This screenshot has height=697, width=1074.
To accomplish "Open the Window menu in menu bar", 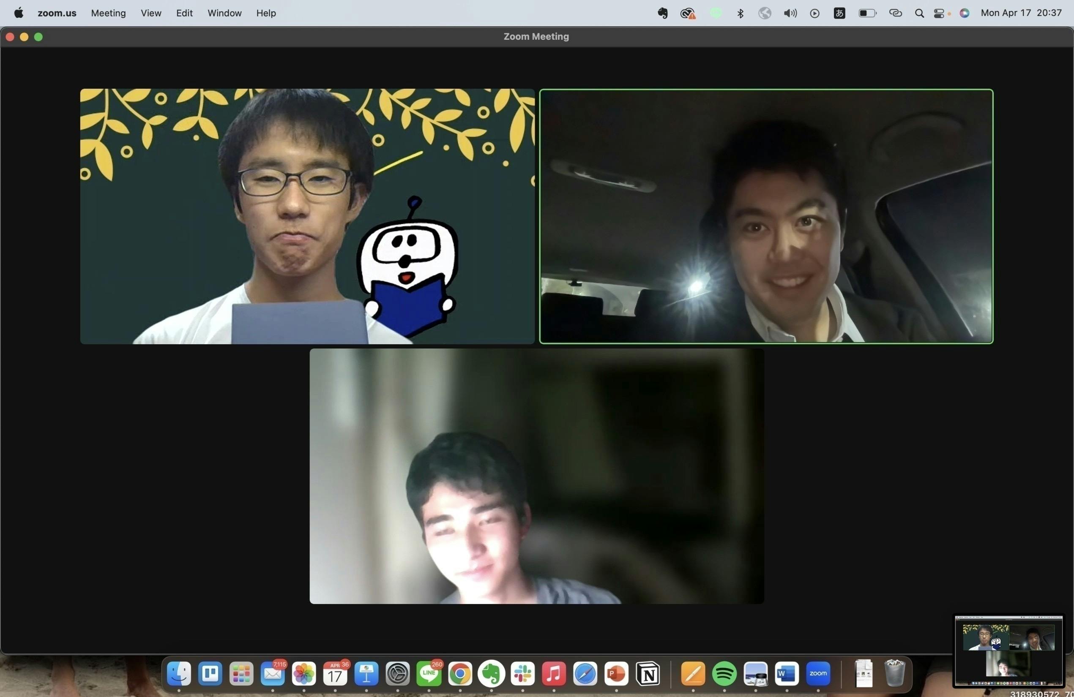I will [x=224, y=13].
